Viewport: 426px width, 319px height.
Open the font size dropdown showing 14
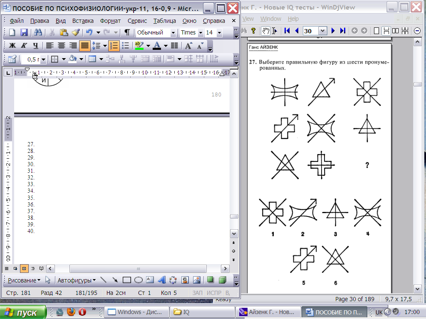[219, 33]
